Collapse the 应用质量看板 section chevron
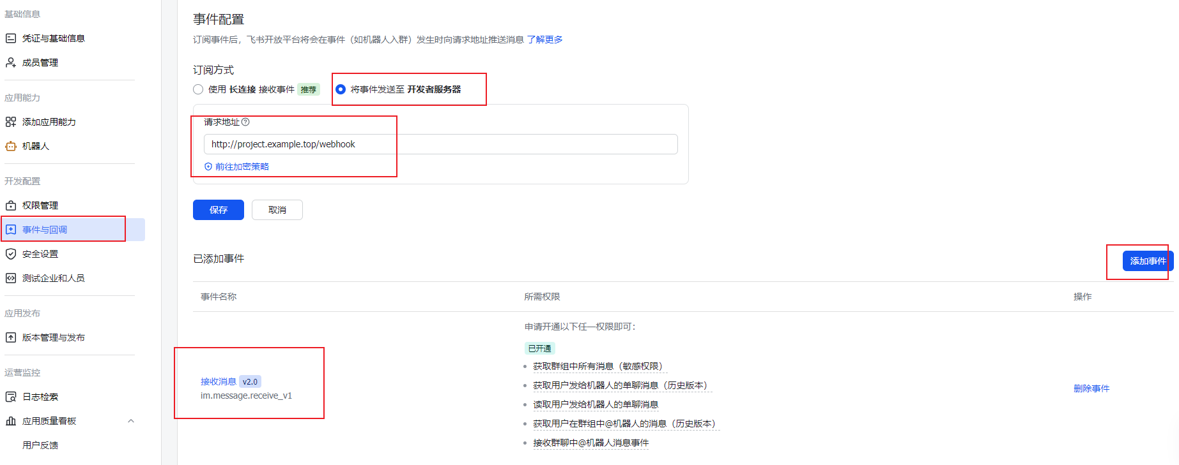Screen dimensions: 1179x465 pos(131,421)
